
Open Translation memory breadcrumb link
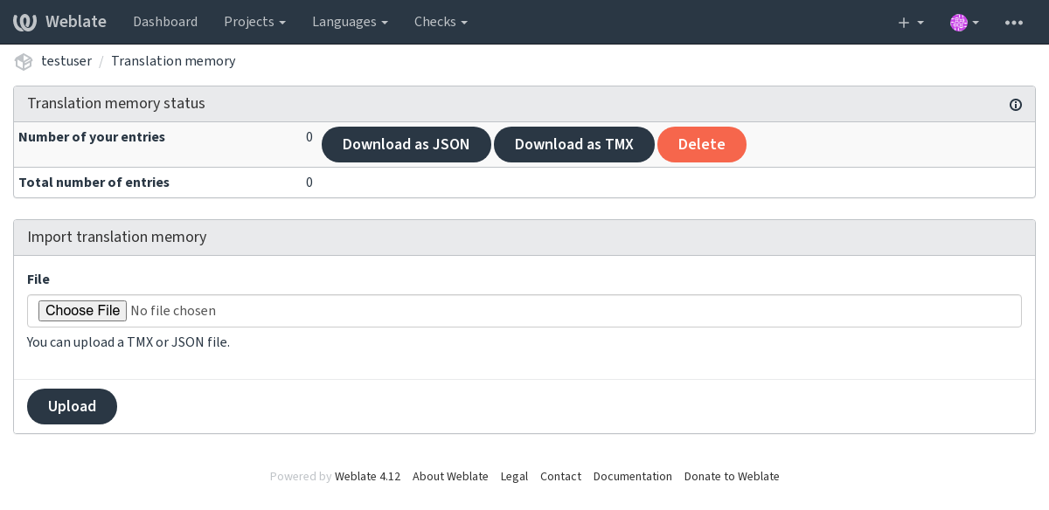pos(173,61)
